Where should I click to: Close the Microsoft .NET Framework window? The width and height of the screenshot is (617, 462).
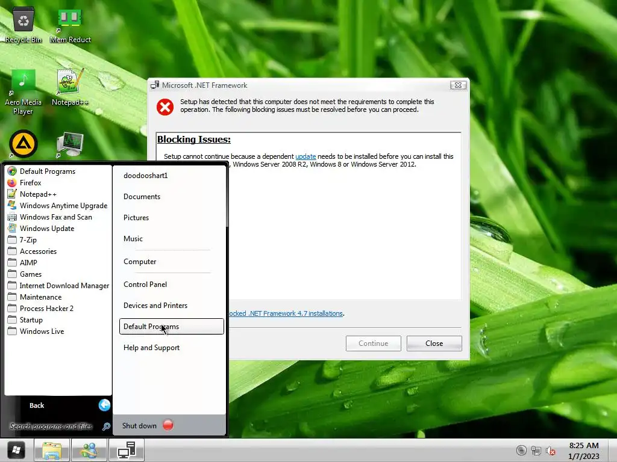tap(459, 85)
